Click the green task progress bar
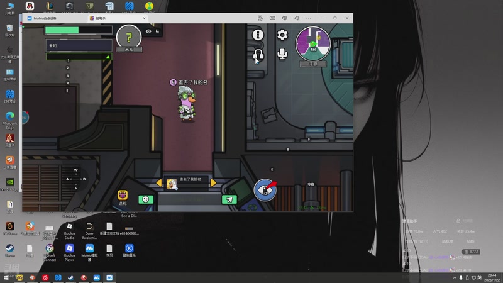 (x=79, y=30)
